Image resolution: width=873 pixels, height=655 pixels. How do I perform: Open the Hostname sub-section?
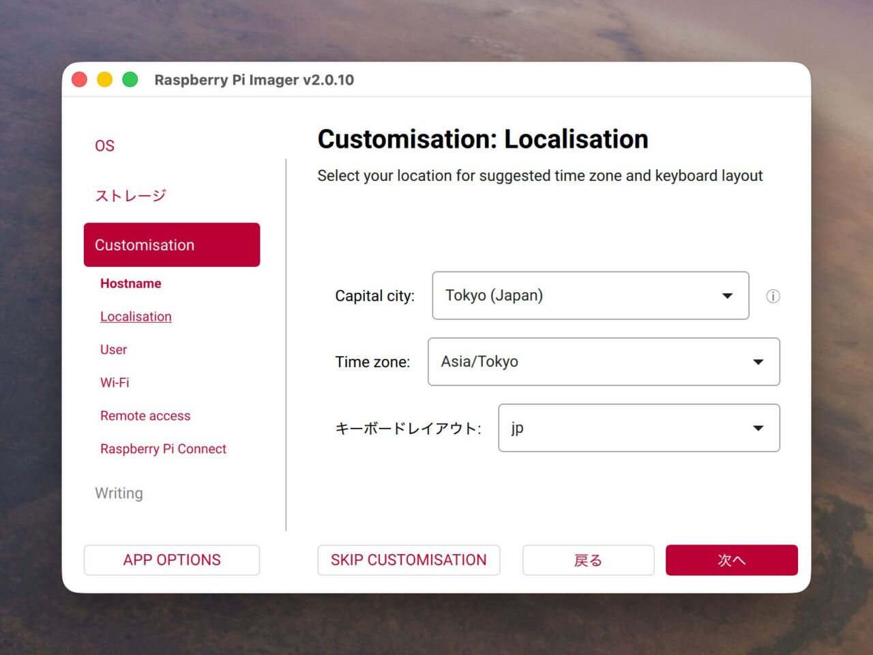(131, 283)
